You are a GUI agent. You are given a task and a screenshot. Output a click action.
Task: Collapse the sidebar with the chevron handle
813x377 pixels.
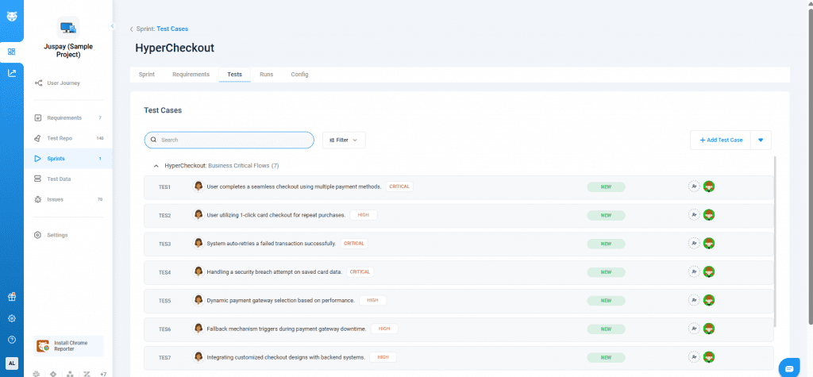(112, 26)
